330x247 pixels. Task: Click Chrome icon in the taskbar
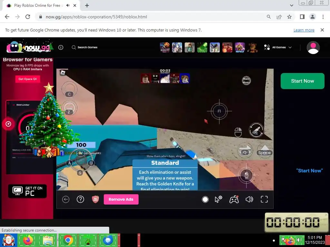pos(68,240)
